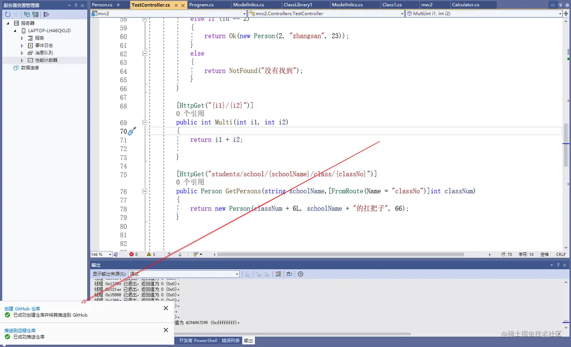Open the code cleanup profile dropdown arrow

tap(201, 254)
